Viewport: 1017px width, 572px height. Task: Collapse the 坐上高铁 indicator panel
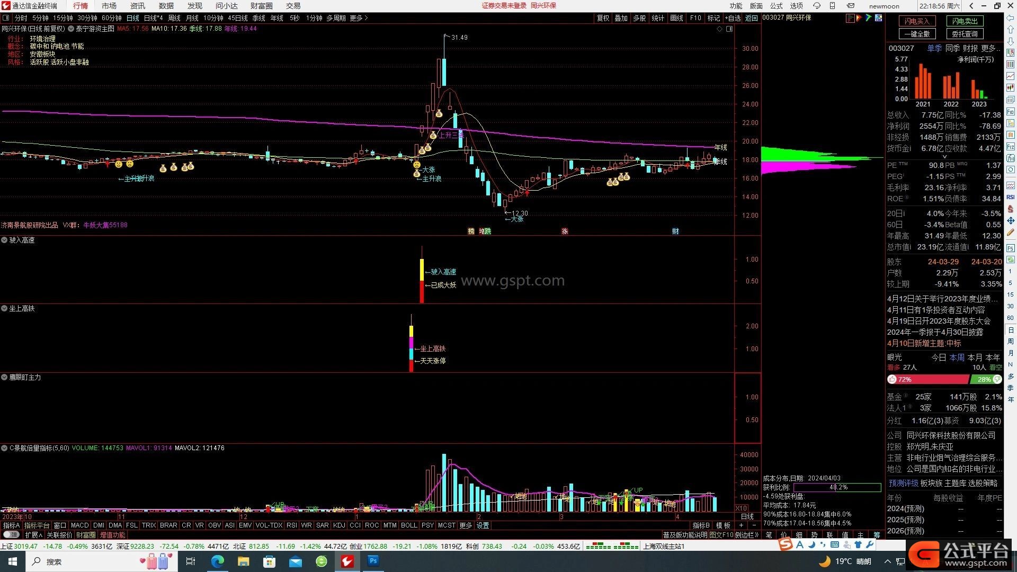4,308
